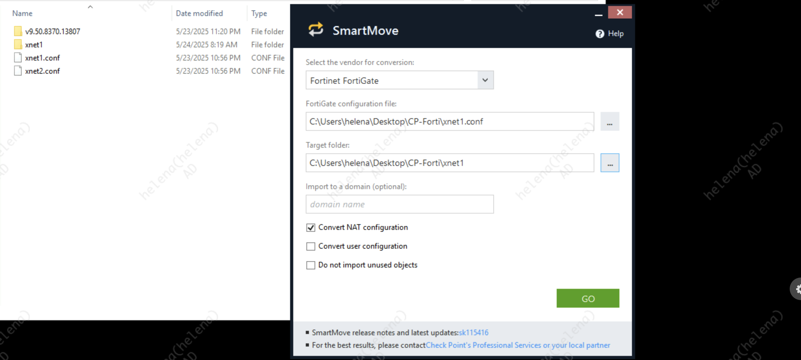Screen dimensions: 801x360
Task: Click the xnet1 folder icon
Action: pos(18,45)
